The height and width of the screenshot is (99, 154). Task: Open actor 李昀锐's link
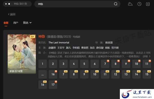click(x=76, y=48)
